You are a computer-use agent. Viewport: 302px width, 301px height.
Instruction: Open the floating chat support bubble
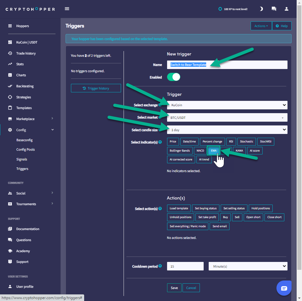pyautogui.click(x=284, y=288)
